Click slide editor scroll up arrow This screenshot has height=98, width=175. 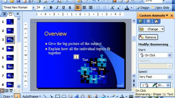[134, 21]
